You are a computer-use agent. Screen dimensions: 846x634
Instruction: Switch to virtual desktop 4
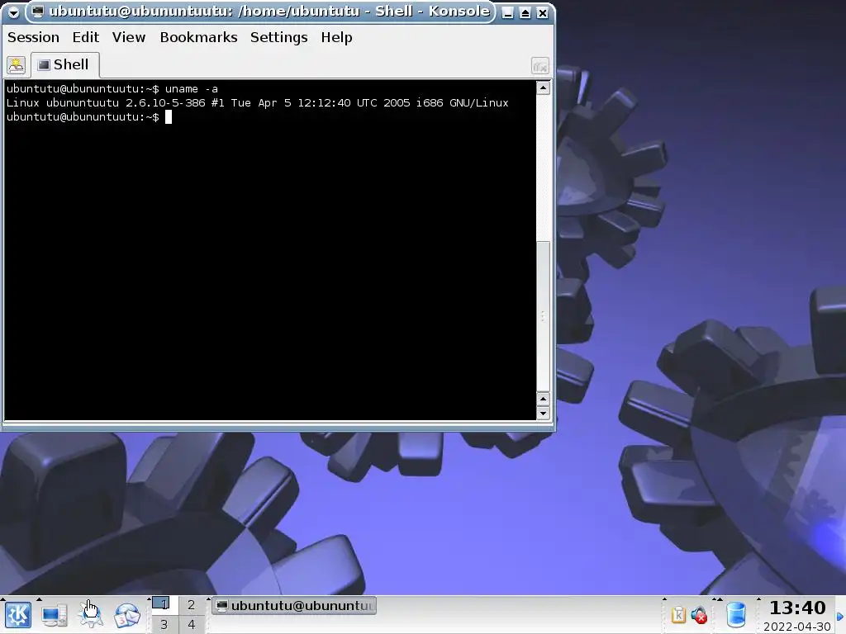[191, 624]
